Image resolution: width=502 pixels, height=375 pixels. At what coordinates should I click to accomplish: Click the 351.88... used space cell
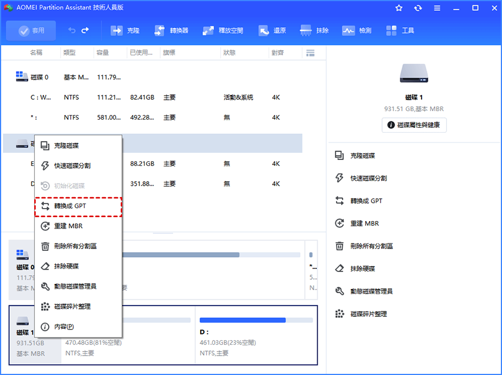click(142, 184)
